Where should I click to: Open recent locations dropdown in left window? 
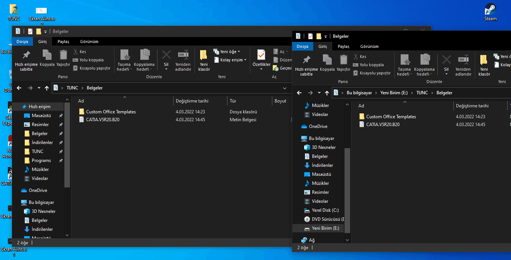(39, 88)
